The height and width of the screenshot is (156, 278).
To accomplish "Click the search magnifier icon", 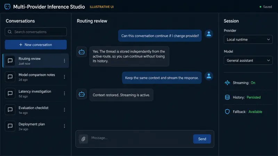I will coord(10,32).
